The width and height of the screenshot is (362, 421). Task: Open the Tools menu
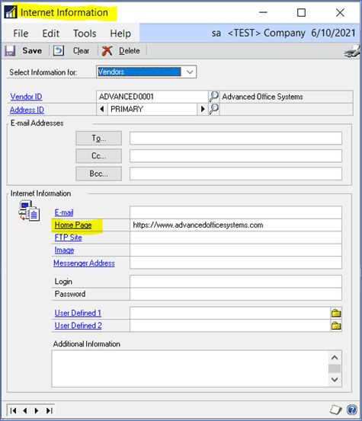pos(85,33)
